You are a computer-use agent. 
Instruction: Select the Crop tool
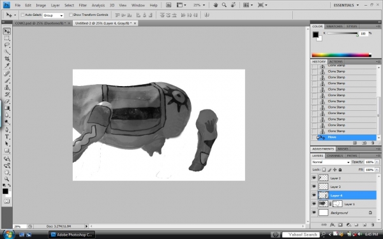7,59
